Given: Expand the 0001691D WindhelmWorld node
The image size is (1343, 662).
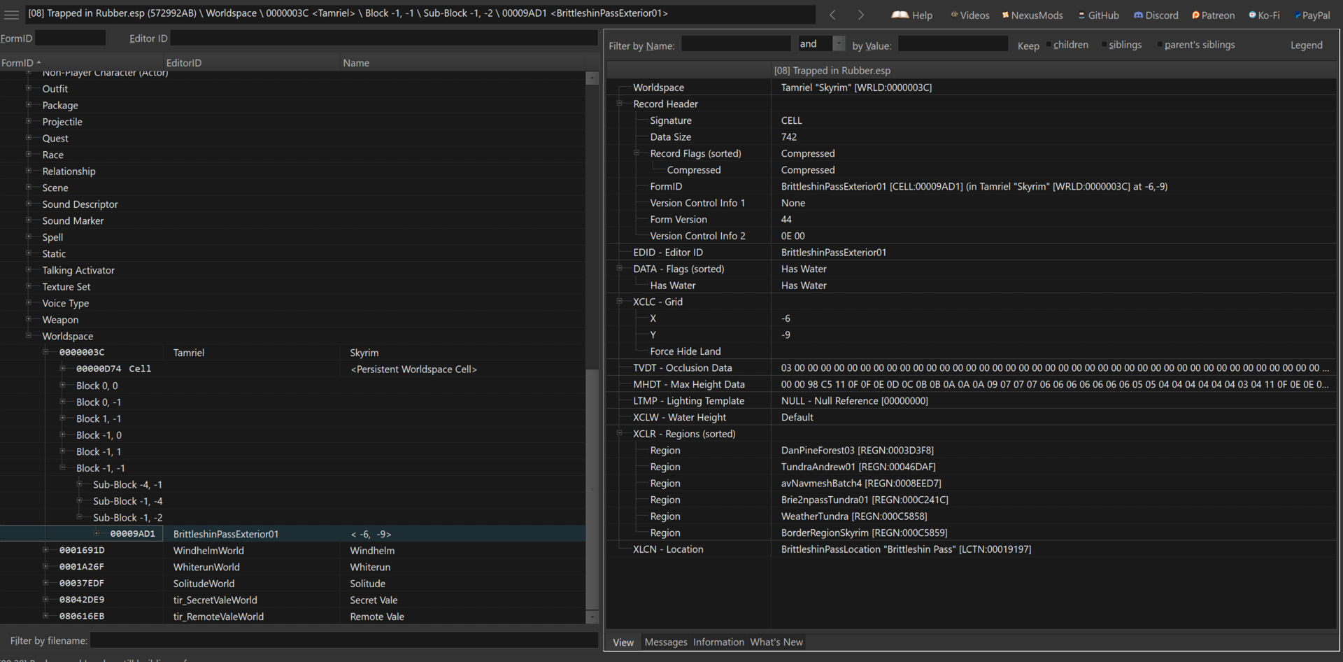Looking at the screenshot, I should (x=45, y=550).
